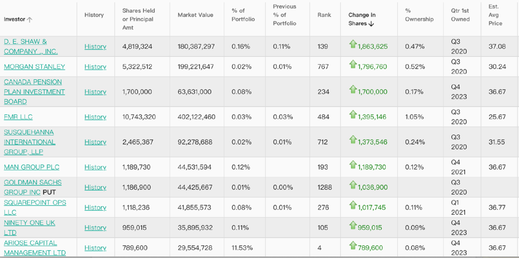Viewport: 519px width, 258px height.
Task: Click green up arrow in Morgan Stanley row
Action: coord(353,65)
